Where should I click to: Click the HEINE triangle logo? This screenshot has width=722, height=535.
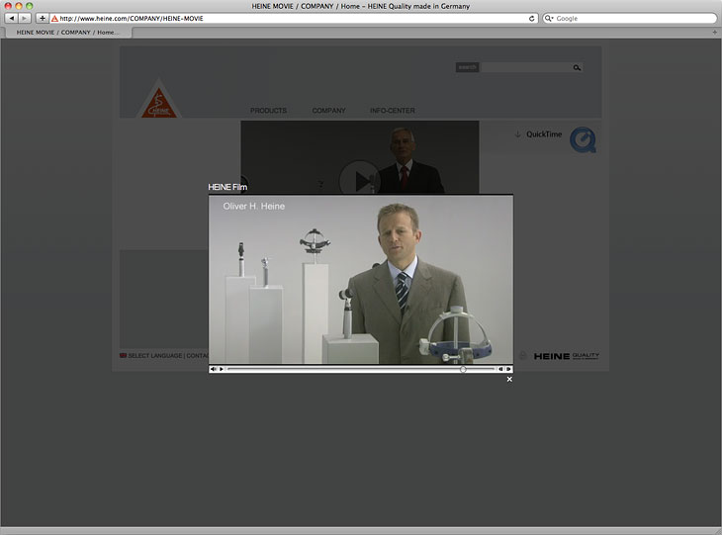[x=159, y=100]
